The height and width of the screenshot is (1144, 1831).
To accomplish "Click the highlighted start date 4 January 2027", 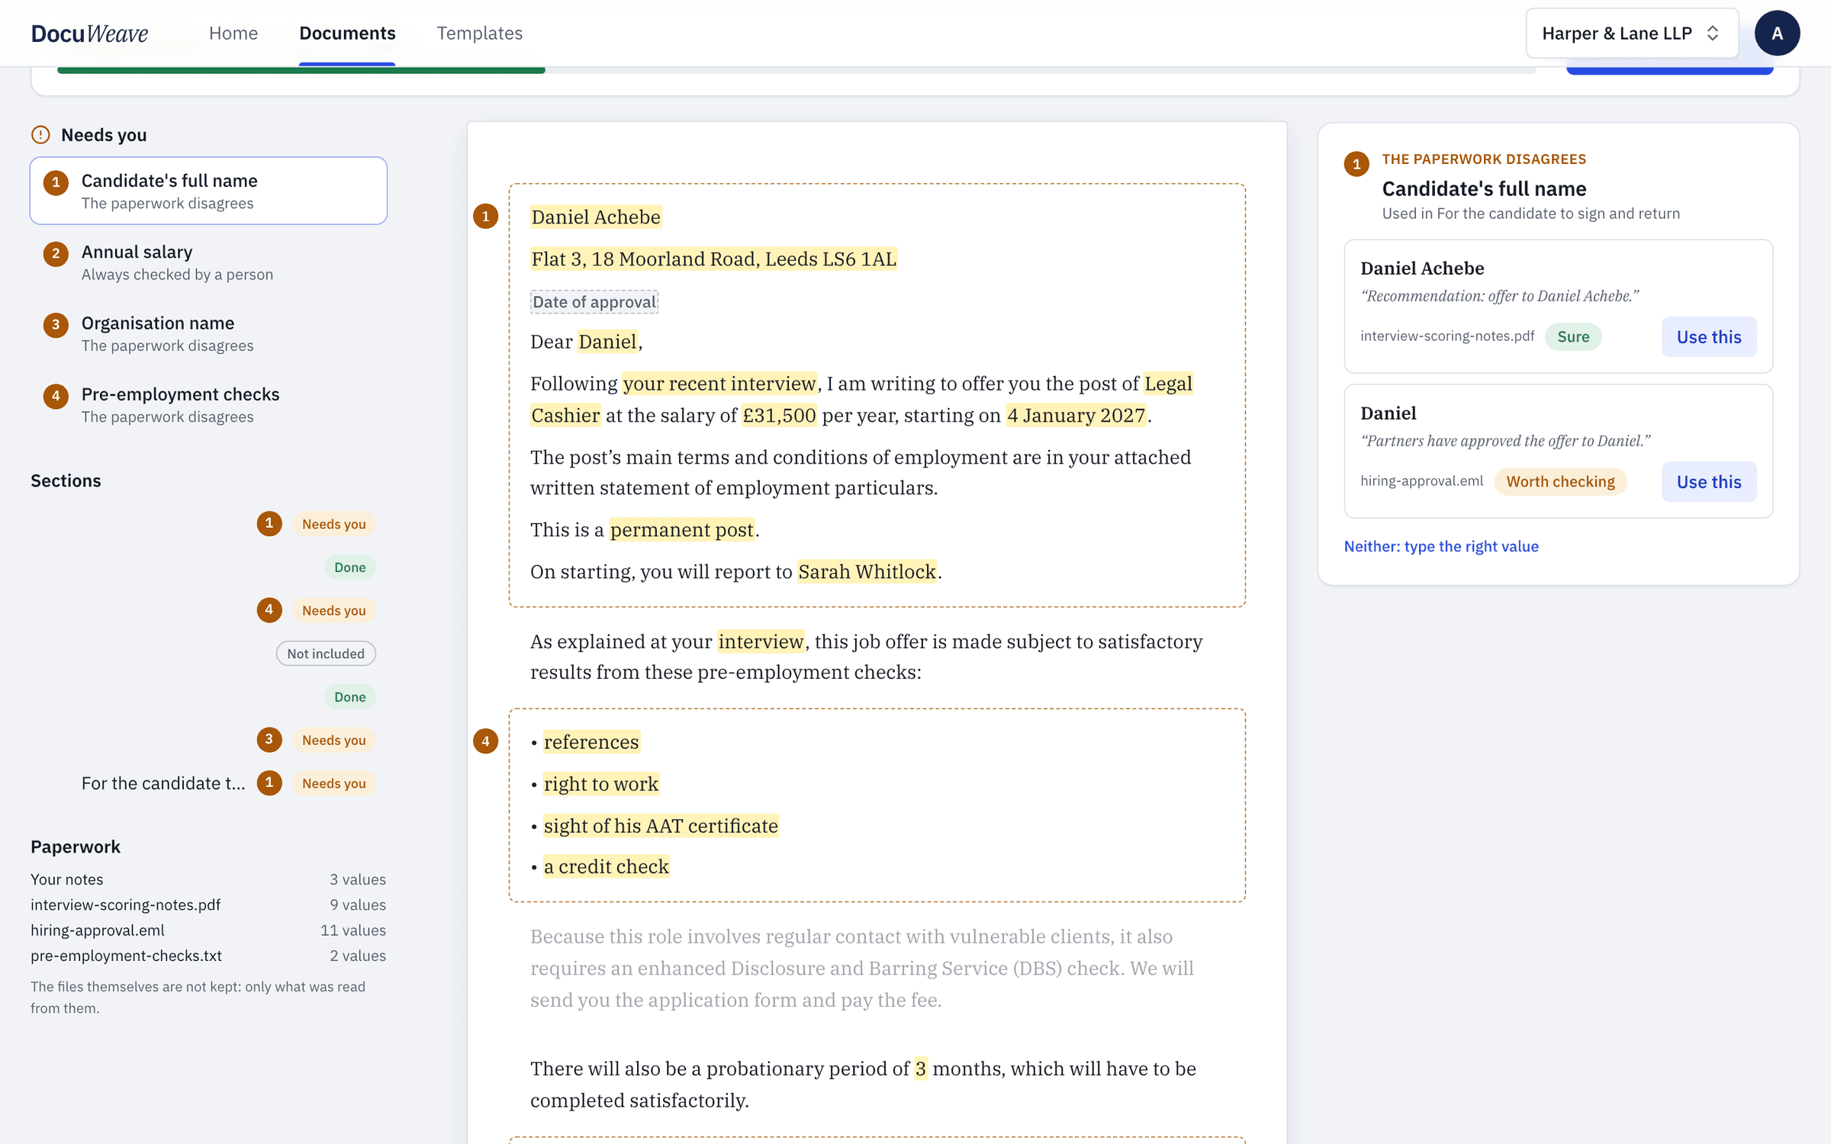I will pos(1076,416).
